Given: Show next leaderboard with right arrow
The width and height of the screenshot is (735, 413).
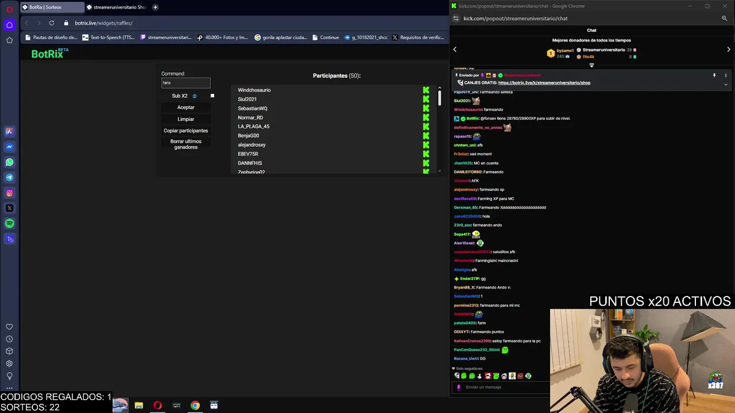Looking at the screenshot, I should [x=729, y=50].
